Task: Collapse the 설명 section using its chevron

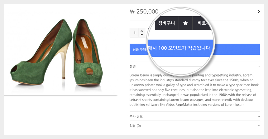Action: [x=259, y=66]
